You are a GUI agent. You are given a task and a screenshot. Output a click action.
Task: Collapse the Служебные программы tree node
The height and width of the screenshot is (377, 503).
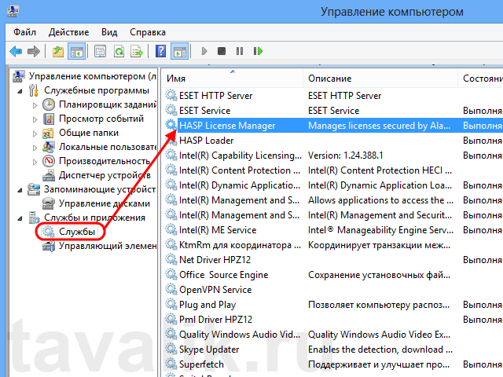[22, 90]
